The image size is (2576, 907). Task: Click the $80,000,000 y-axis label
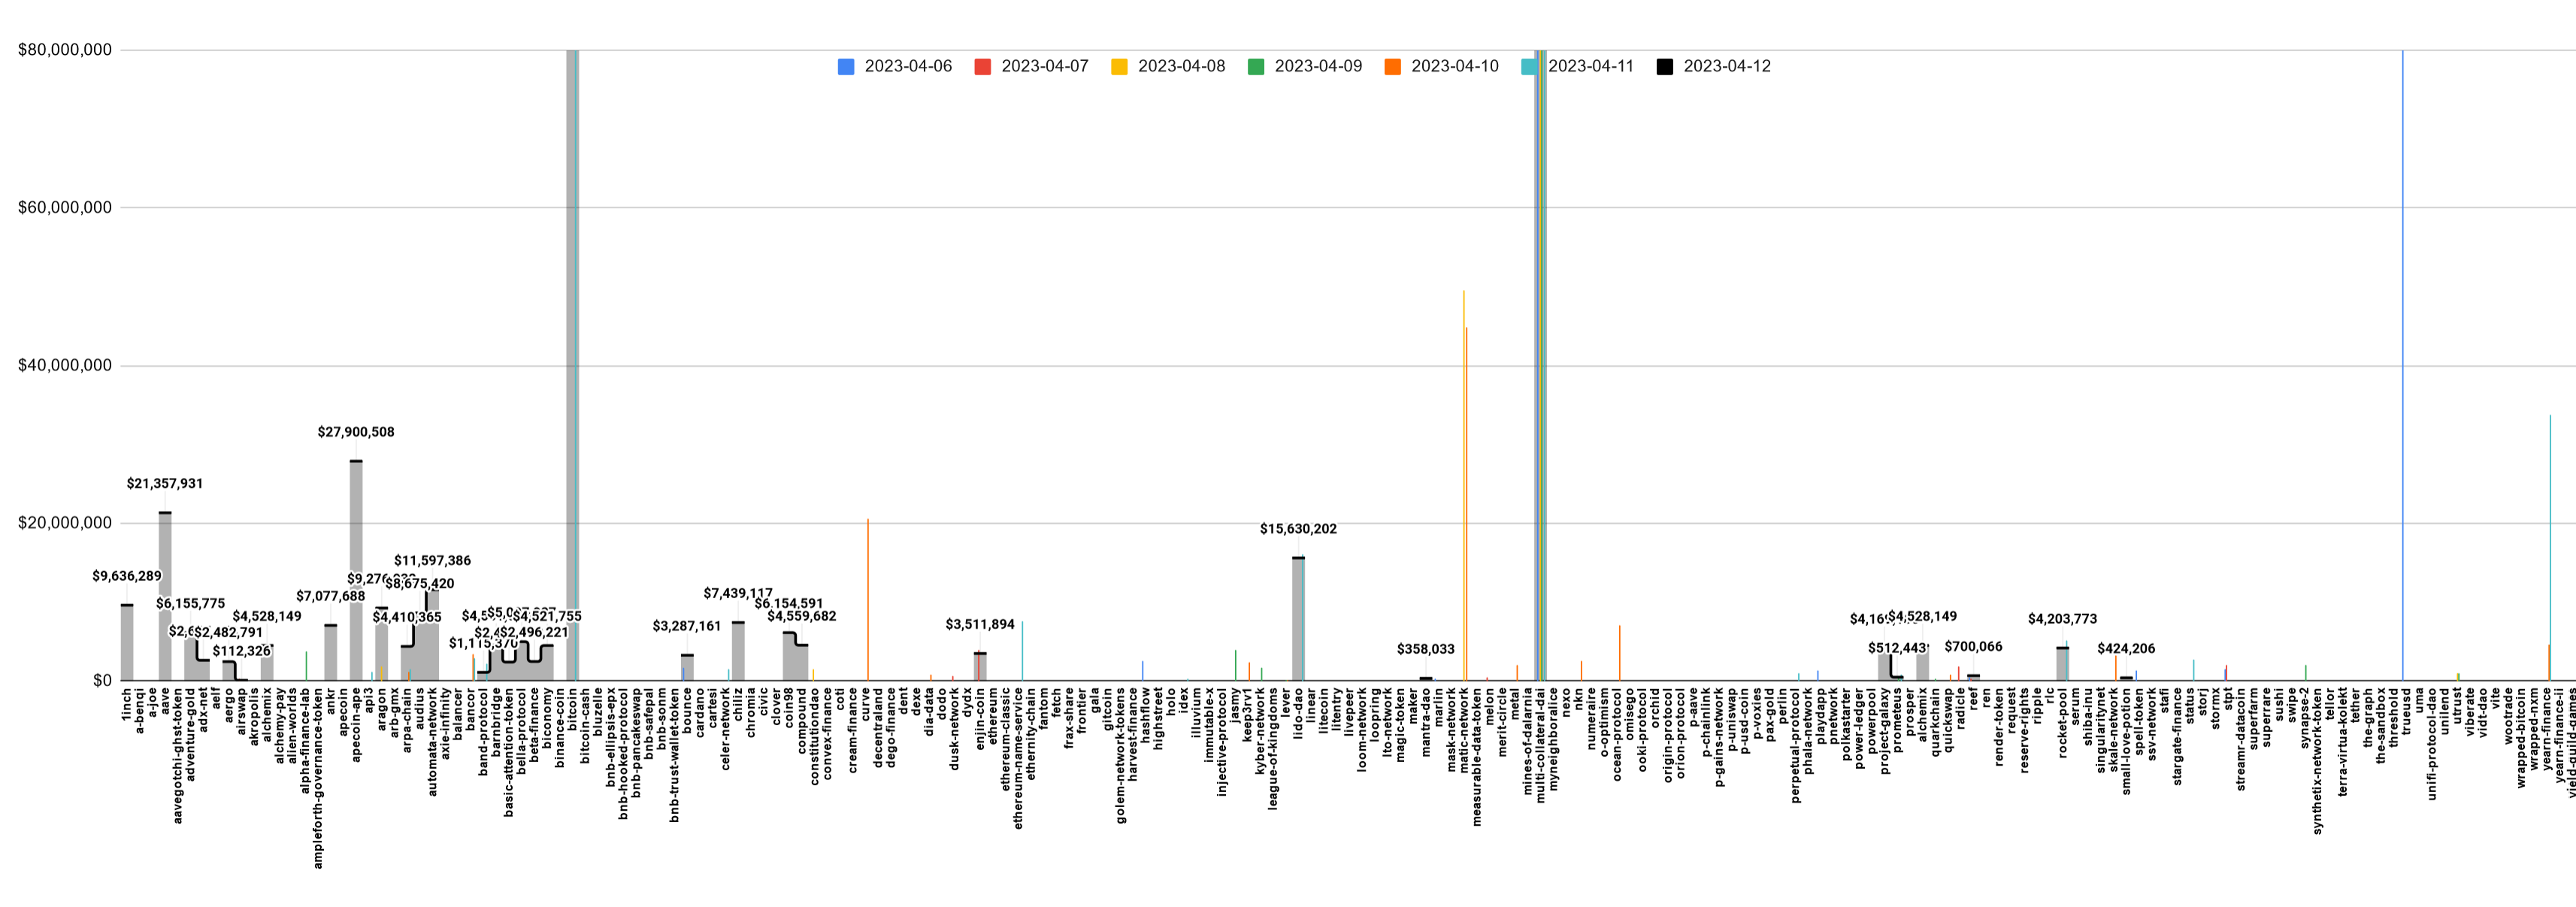click(65, 50)
